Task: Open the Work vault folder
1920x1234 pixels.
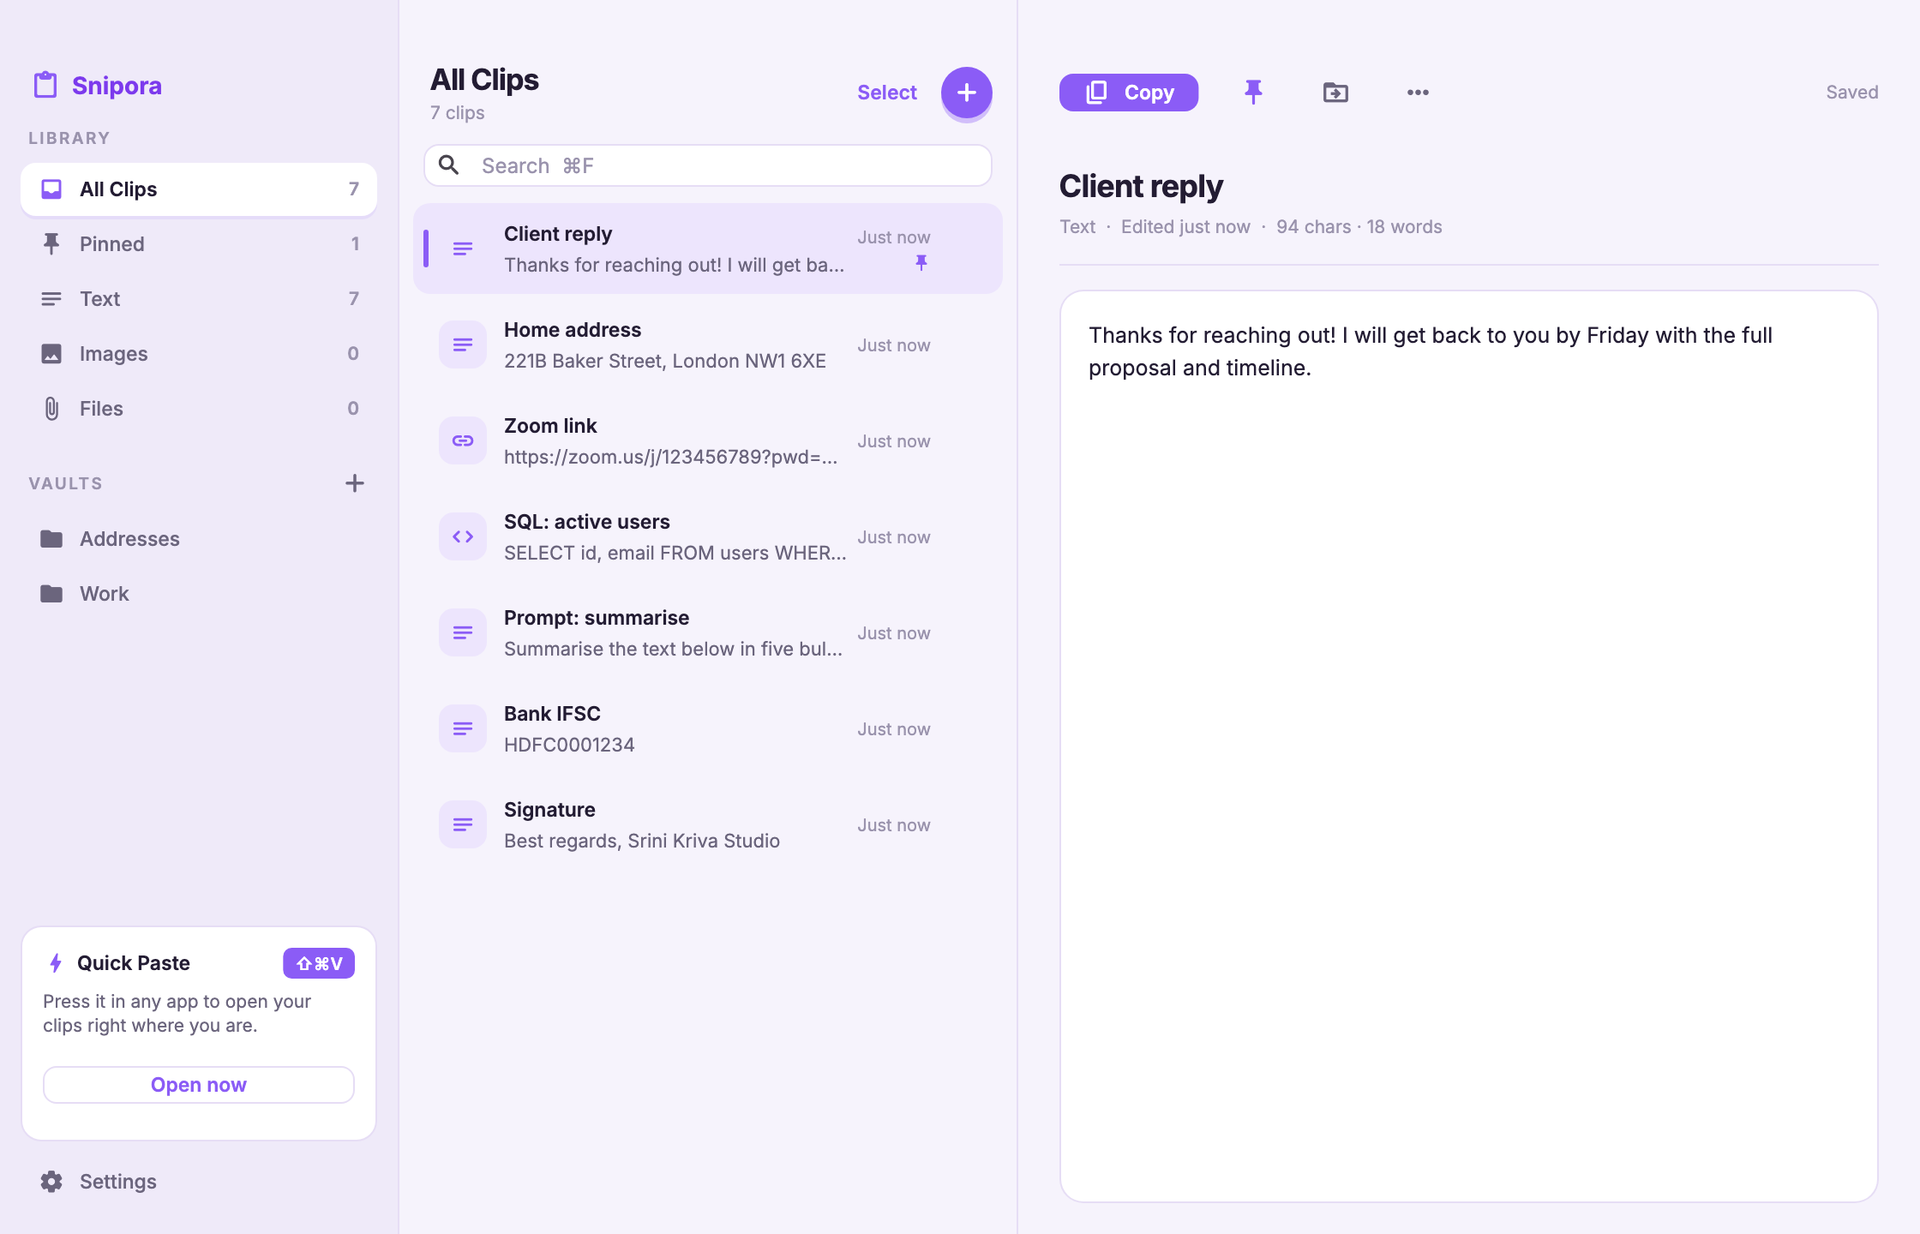Action: (199, 594)
